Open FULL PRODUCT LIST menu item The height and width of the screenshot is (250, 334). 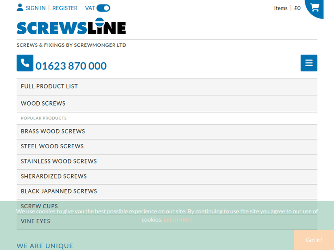pyautogui.click(x=167, y=87)
